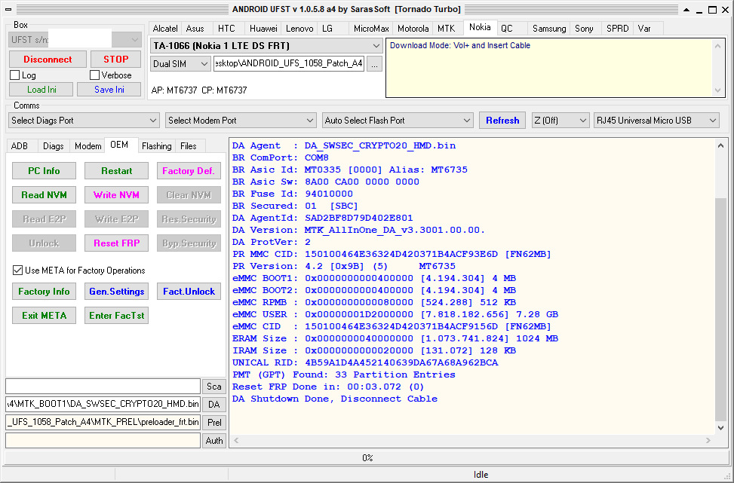Click the Factory Def. button
Image resolution: width=734 pixels, height=483 pixels.
(x=189, y=170)
